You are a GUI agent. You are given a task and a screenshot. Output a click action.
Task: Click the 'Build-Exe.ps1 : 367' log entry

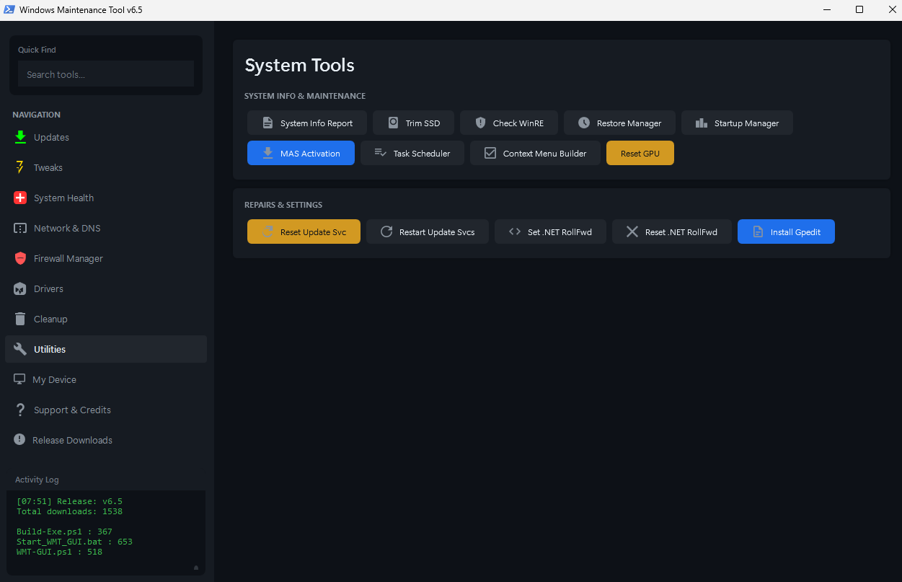pyautogui.click(x=64, y=532)
